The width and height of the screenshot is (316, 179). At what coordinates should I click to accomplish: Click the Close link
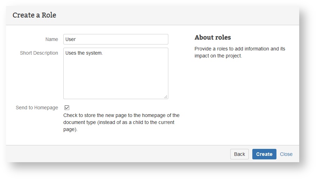286,154
